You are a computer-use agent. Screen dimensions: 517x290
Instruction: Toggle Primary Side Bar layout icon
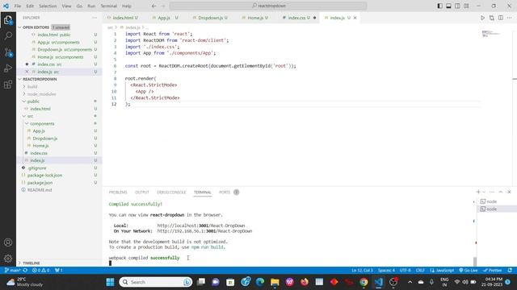[439, 6]
